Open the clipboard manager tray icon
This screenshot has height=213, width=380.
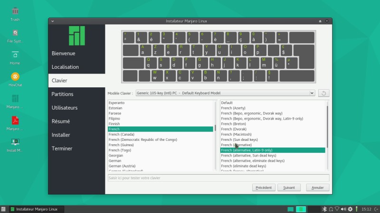(331, 209)
